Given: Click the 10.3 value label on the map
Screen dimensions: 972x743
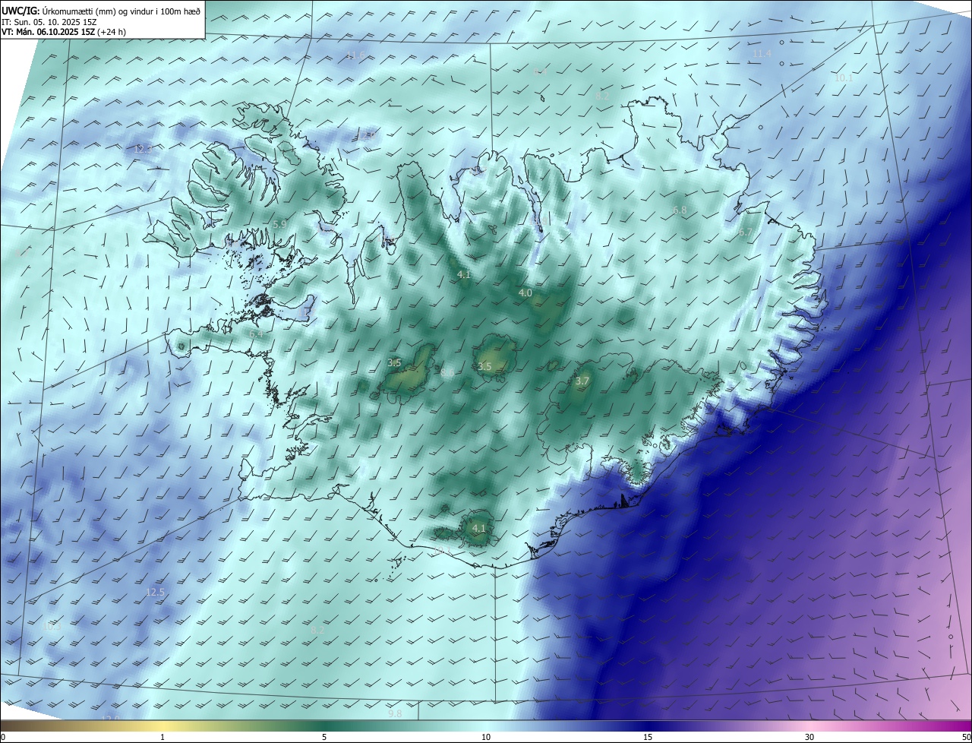Looking at the screenshot, I should (x=51, y=628).
